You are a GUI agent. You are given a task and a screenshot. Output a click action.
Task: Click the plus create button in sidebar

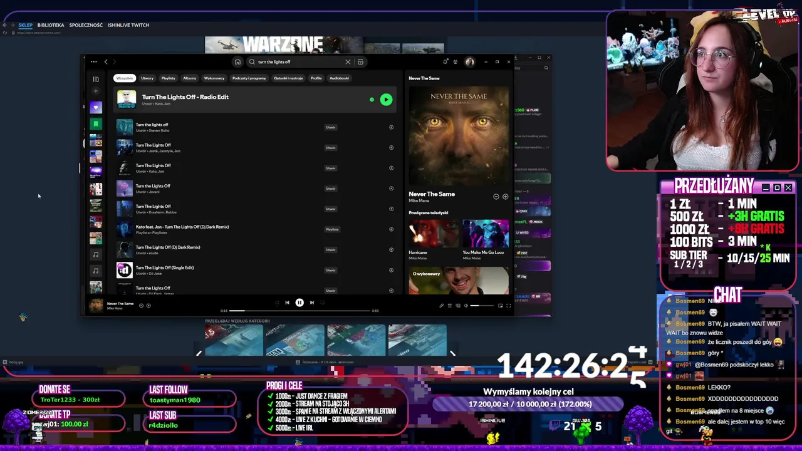[x=96, y=91]
